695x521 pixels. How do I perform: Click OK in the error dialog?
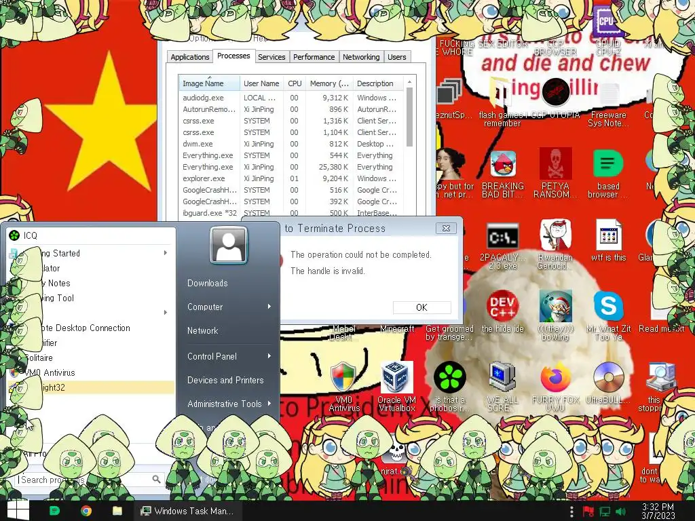pyautogui.click(x=422, y=307)
